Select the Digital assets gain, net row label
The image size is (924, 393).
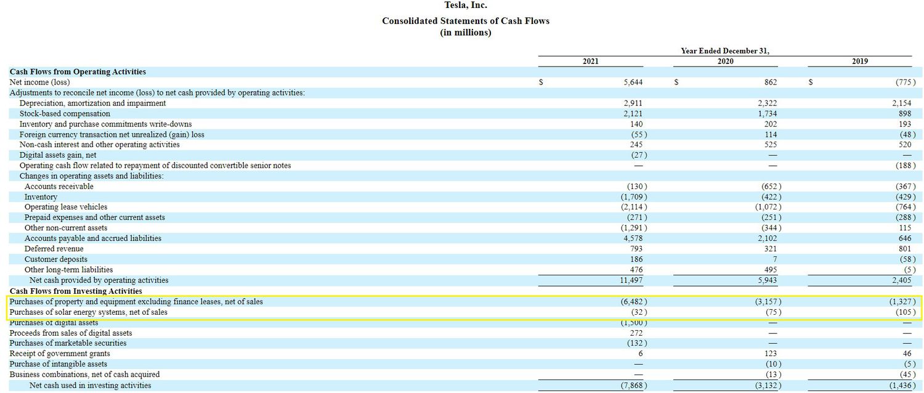point(58,155)
